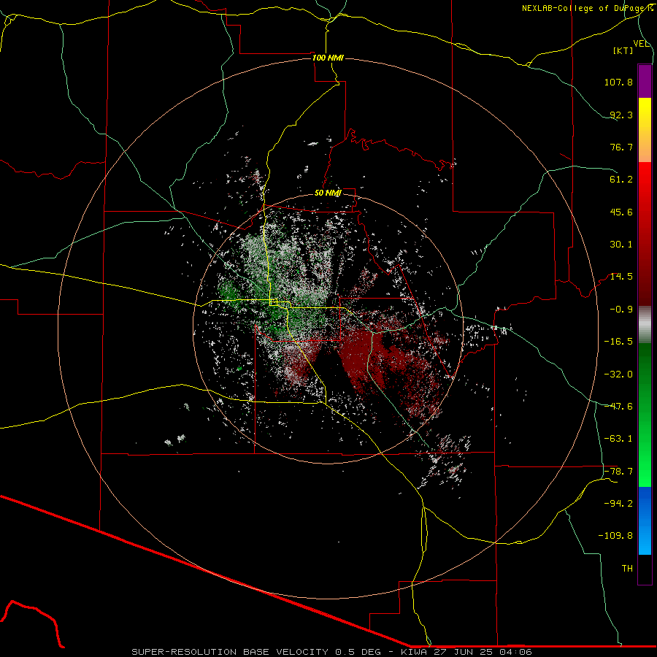Select the -109.8 velocity scale value
This screenshot has width=657, height=657.
pyautogui.click(x=615, y=536)
